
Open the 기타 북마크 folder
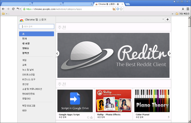182,14
